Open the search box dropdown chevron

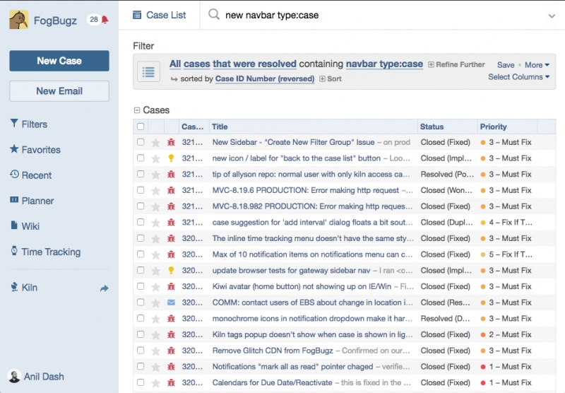tap(552, 16)
